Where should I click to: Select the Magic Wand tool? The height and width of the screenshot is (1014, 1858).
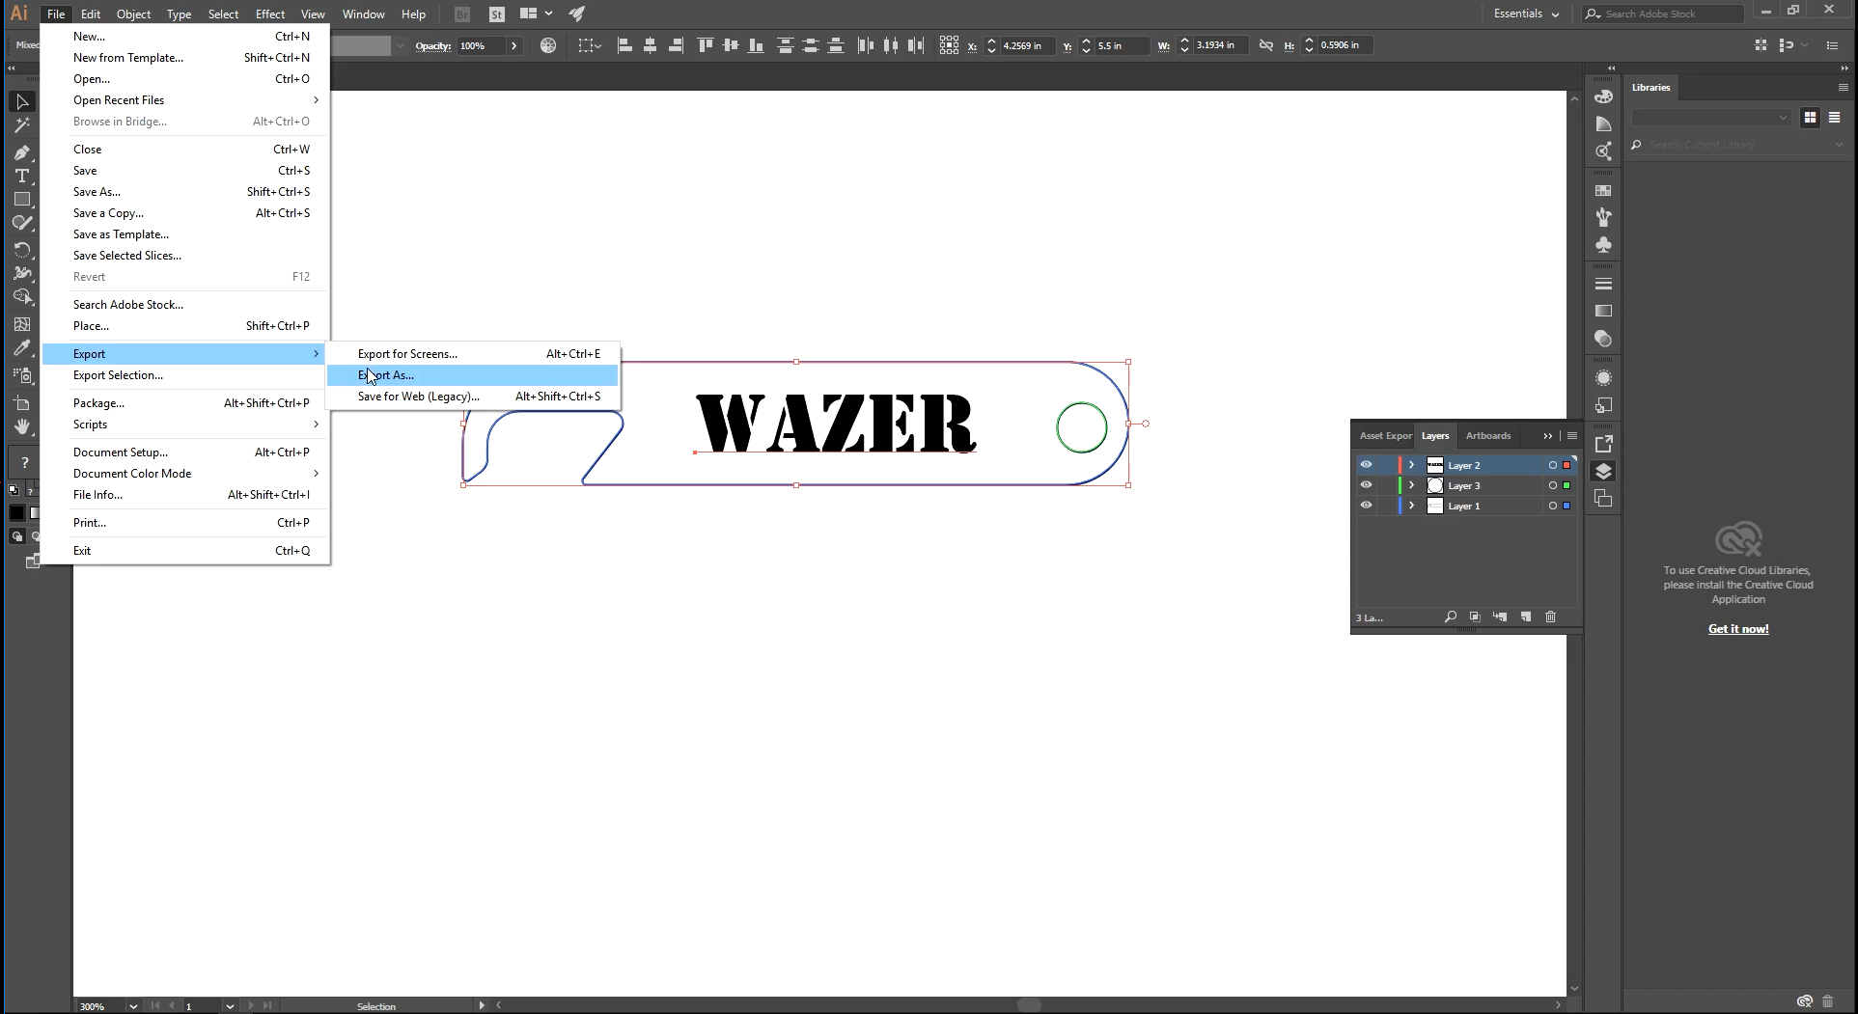(x=22, y=125)
